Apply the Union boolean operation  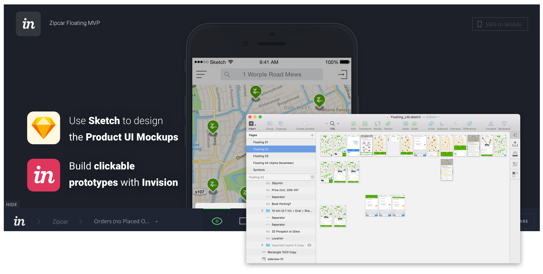click(431, 125)
